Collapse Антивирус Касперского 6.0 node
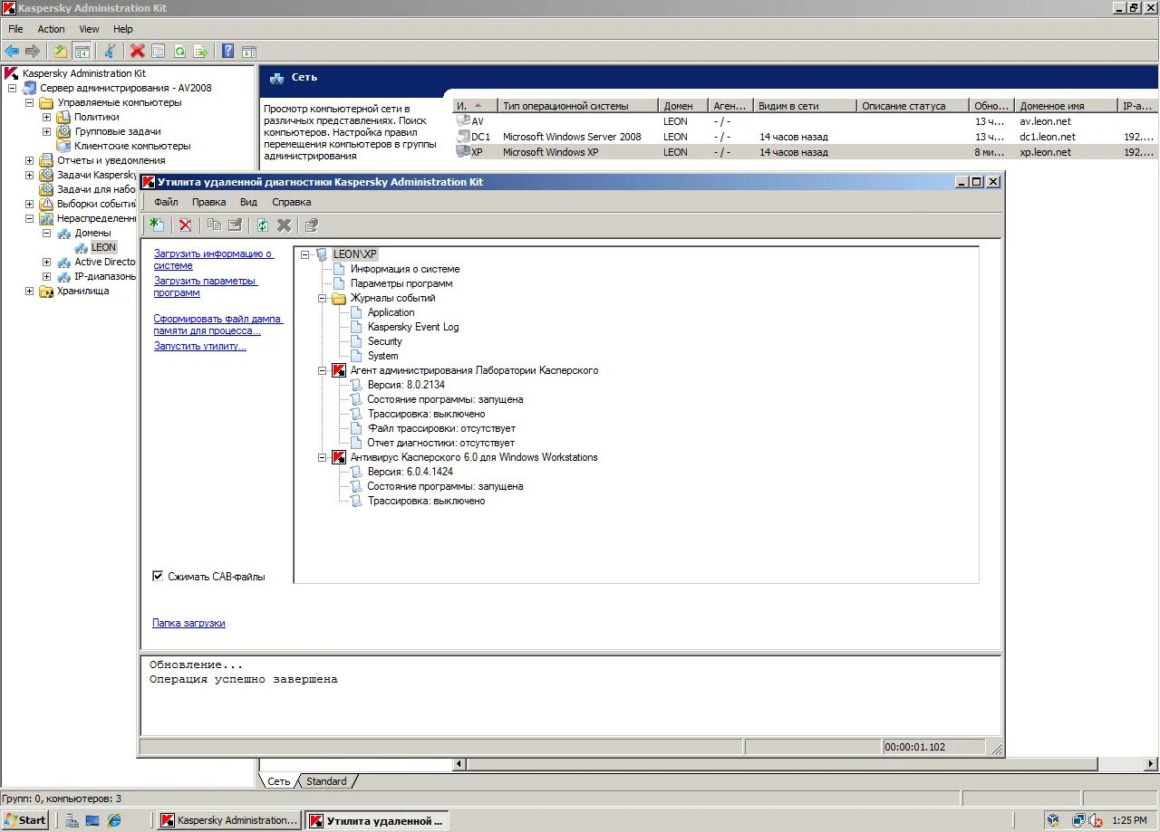This screenshot has width=1160, height=832. (322, 457)
